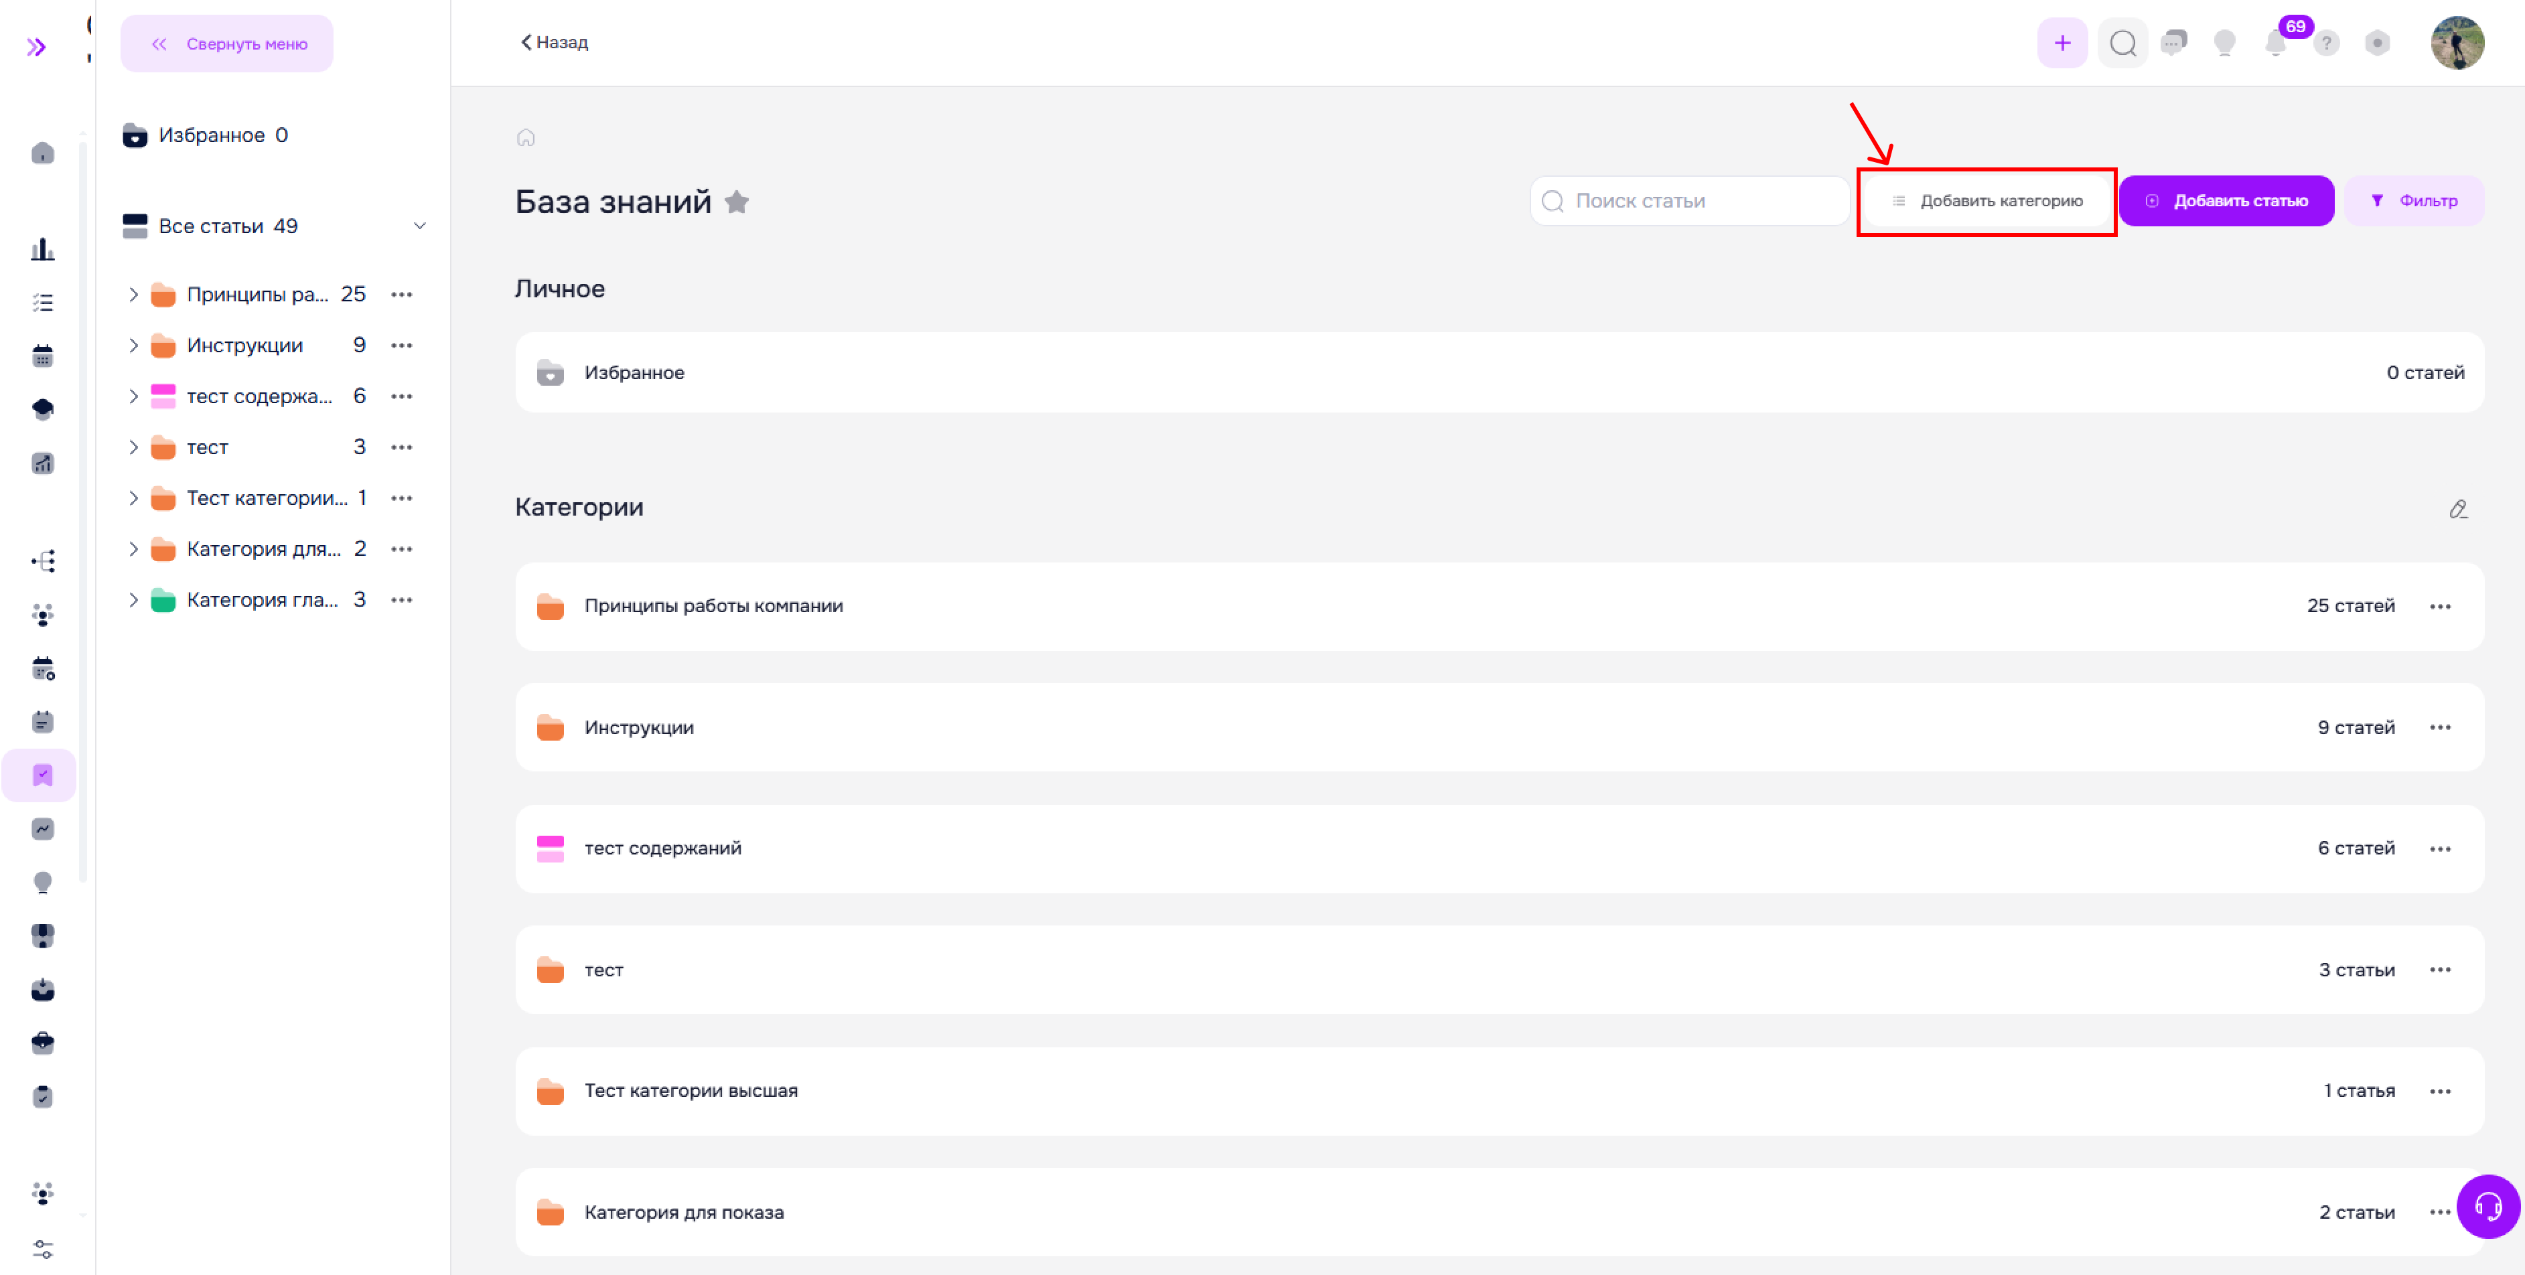This screenshot has width=2525, height=1275.
Task: Expand the Инструкции tree category
Action: pos(133,345)
